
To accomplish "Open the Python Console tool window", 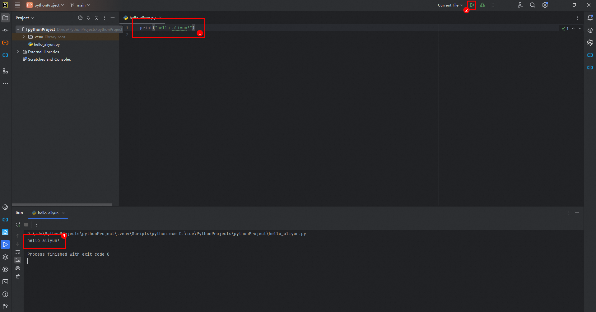I will (x=5, y=207).
